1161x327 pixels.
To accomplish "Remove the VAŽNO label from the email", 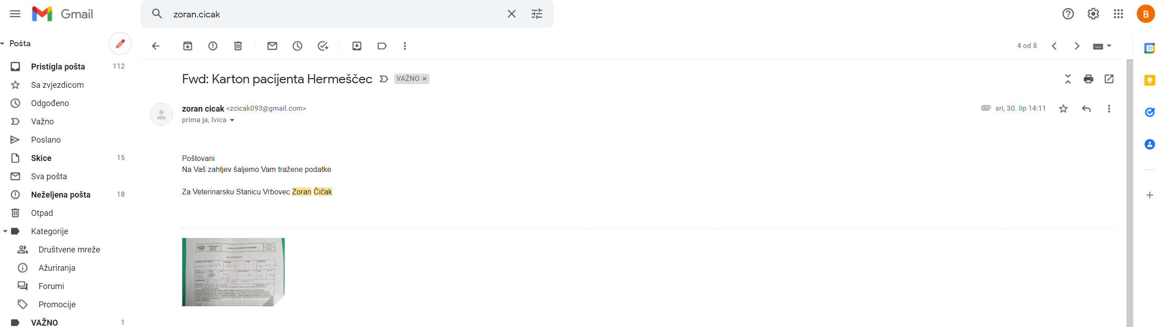I will [x=424, y=79].
